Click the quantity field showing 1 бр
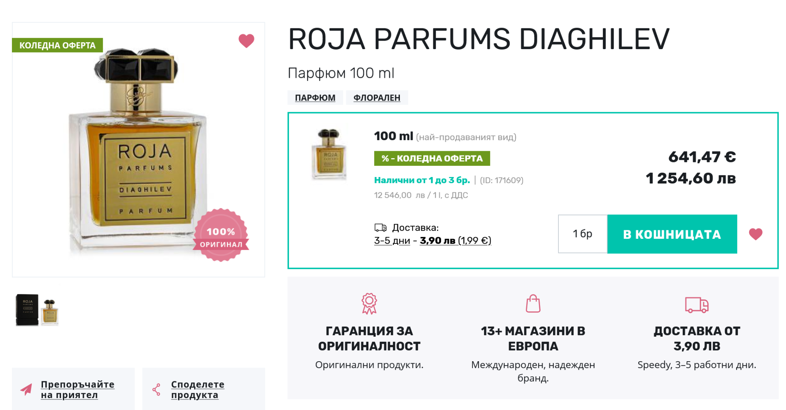786x410 pixels. point(582,234)
